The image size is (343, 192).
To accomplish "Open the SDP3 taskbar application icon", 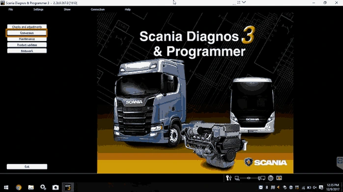I will (68, 187).
